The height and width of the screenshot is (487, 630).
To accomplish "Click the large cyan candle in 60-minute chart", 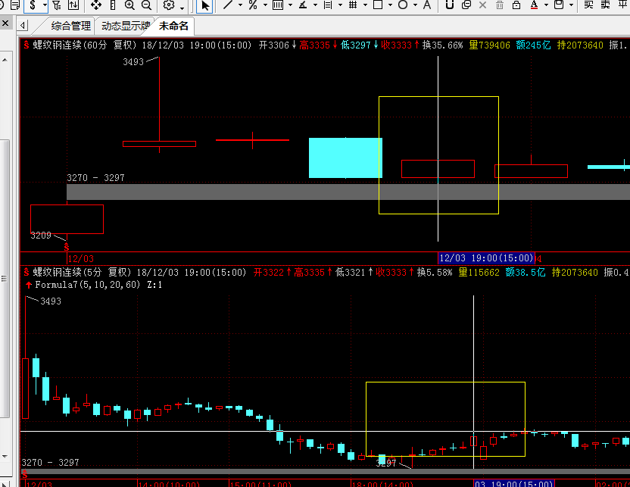I will click(x=345, y=158).
